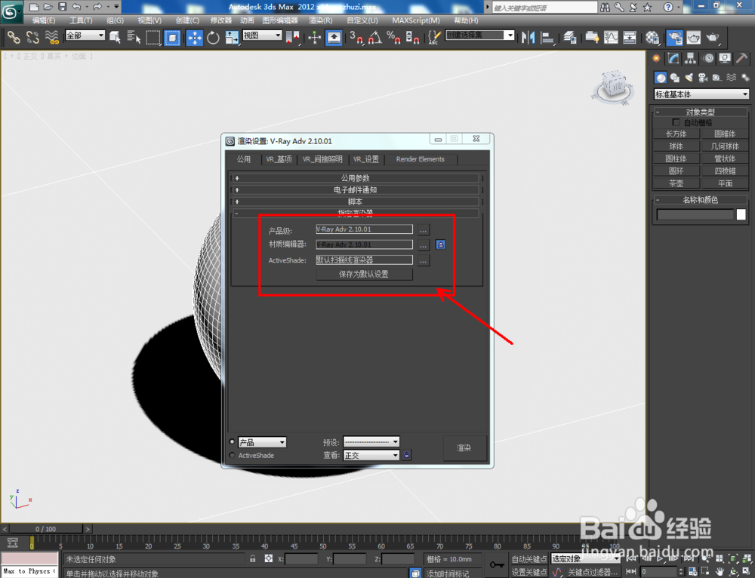
Task: Switch to the Hierarchy command panel icon
Action: pos(691,58)
